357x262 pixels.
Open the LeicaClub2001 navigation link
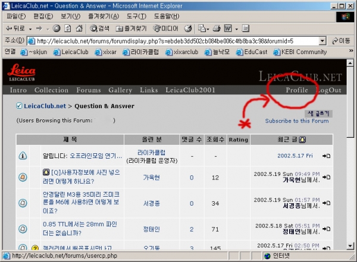click(x=190, y=90)
